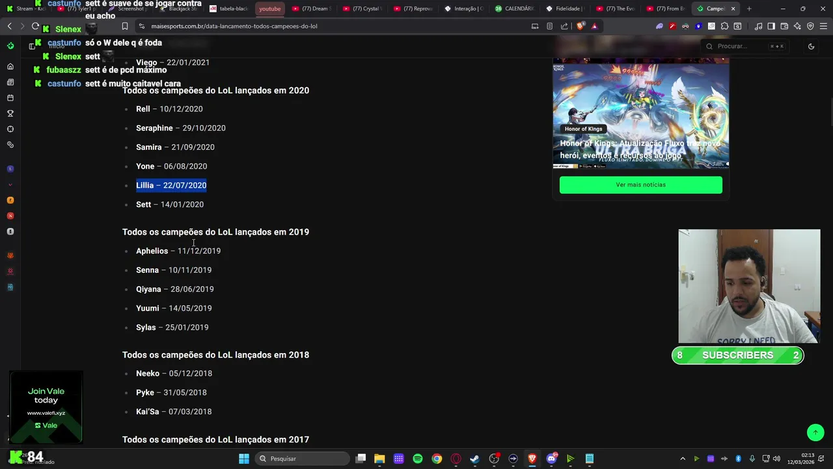Click the Samira – 21/09/2020 list entry

(175, 147)
